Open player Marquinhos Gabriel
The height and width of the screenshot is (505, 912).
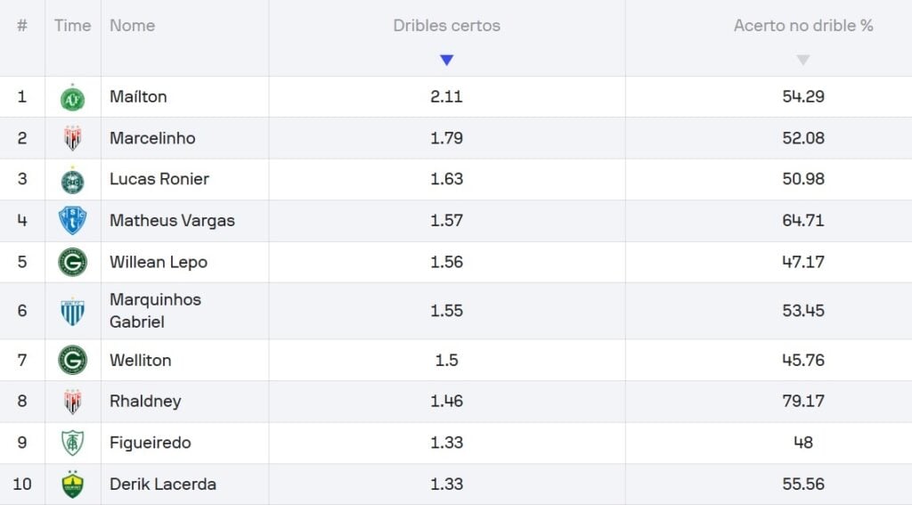pyautogui.click(x=155, y=311)
